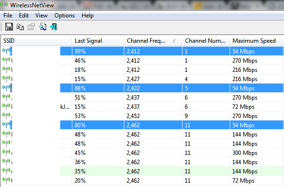Click the antenna icon in the 51% row
The width and height of the screenshot is (284, 187).
coord(6,97)
